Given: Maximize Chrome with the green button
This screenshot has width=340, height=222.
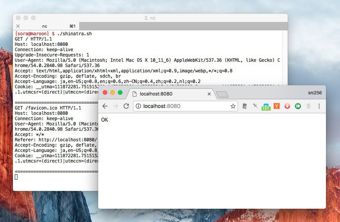Looking at the screenshot, I should (120, 92).
